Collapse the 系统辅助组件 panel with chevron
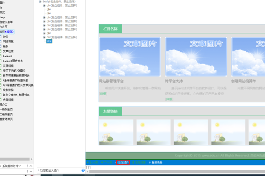The image size is (265, 176). point(31,166)
